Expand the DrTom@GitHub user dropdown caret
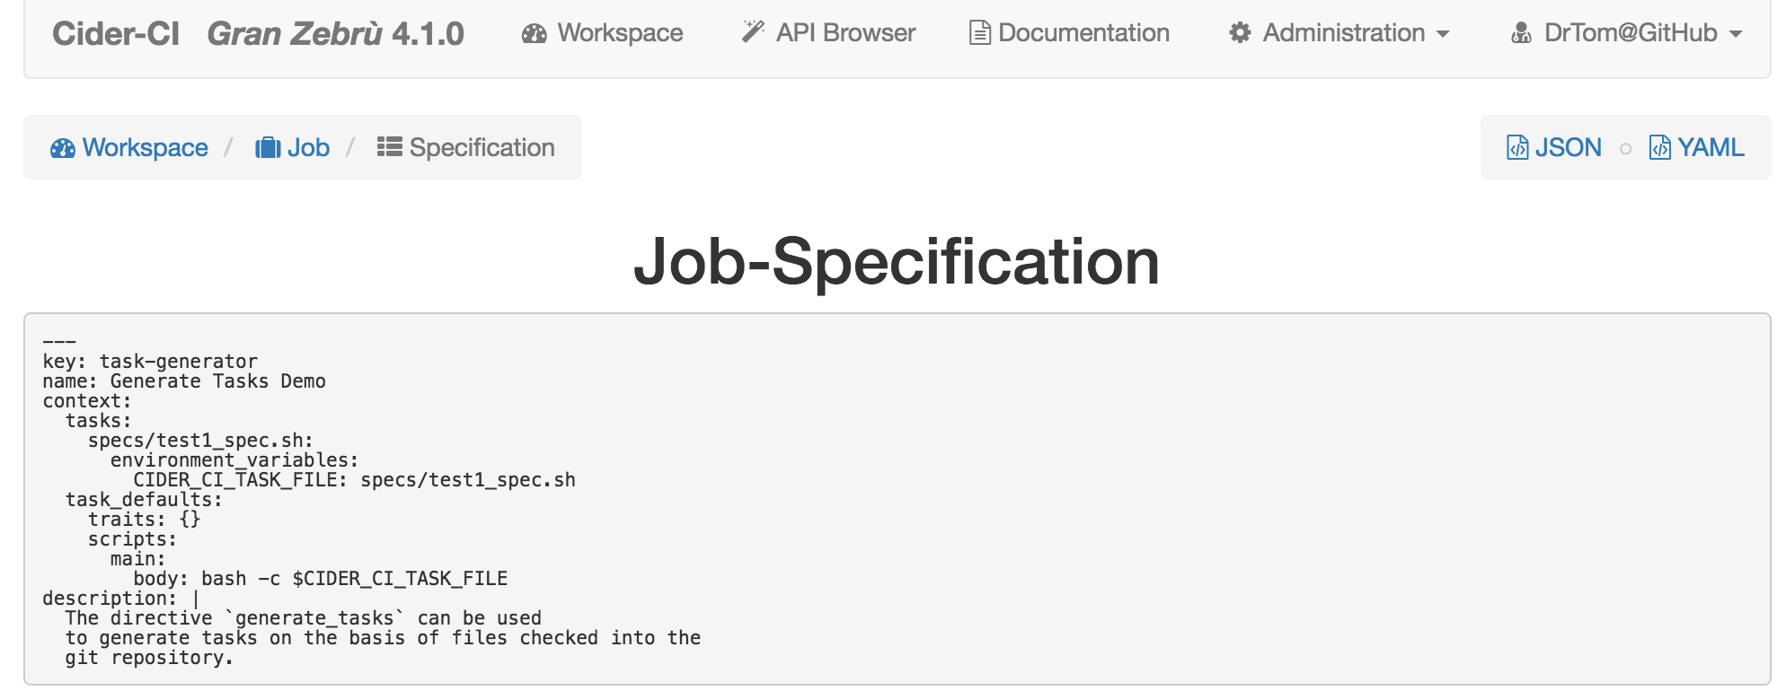This screenshot has height=691, width=1786. tap(1736, 34)
